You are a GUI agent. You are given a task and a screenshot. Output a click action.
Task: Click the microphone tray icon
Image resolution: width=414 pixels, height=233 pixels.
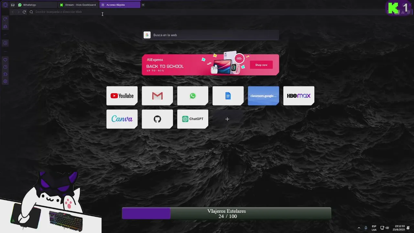[x=366, y=228]
